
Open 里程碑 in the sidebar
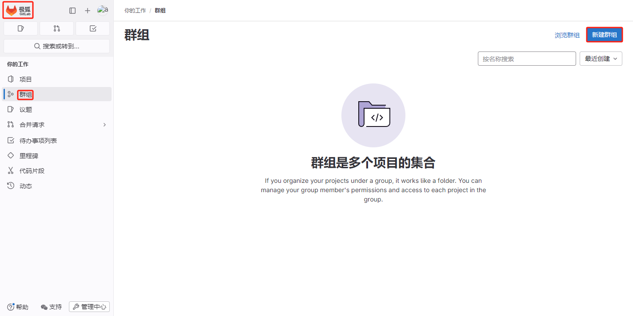[29, 156]
